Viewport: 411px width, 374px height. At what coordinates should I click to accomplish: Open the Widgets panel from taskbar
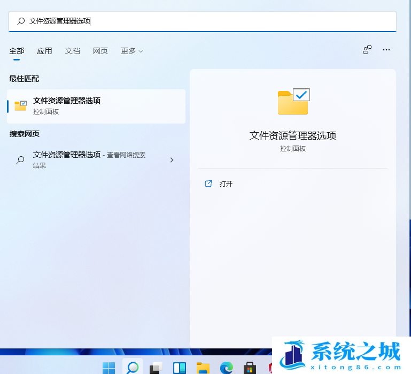[179, 368]
